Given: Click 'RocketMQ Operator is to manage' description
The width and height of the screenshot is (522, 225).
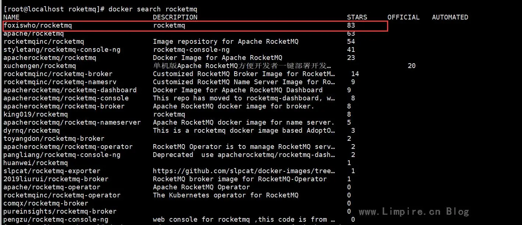Looking at the screenshot, I should [x=244, y=147].
